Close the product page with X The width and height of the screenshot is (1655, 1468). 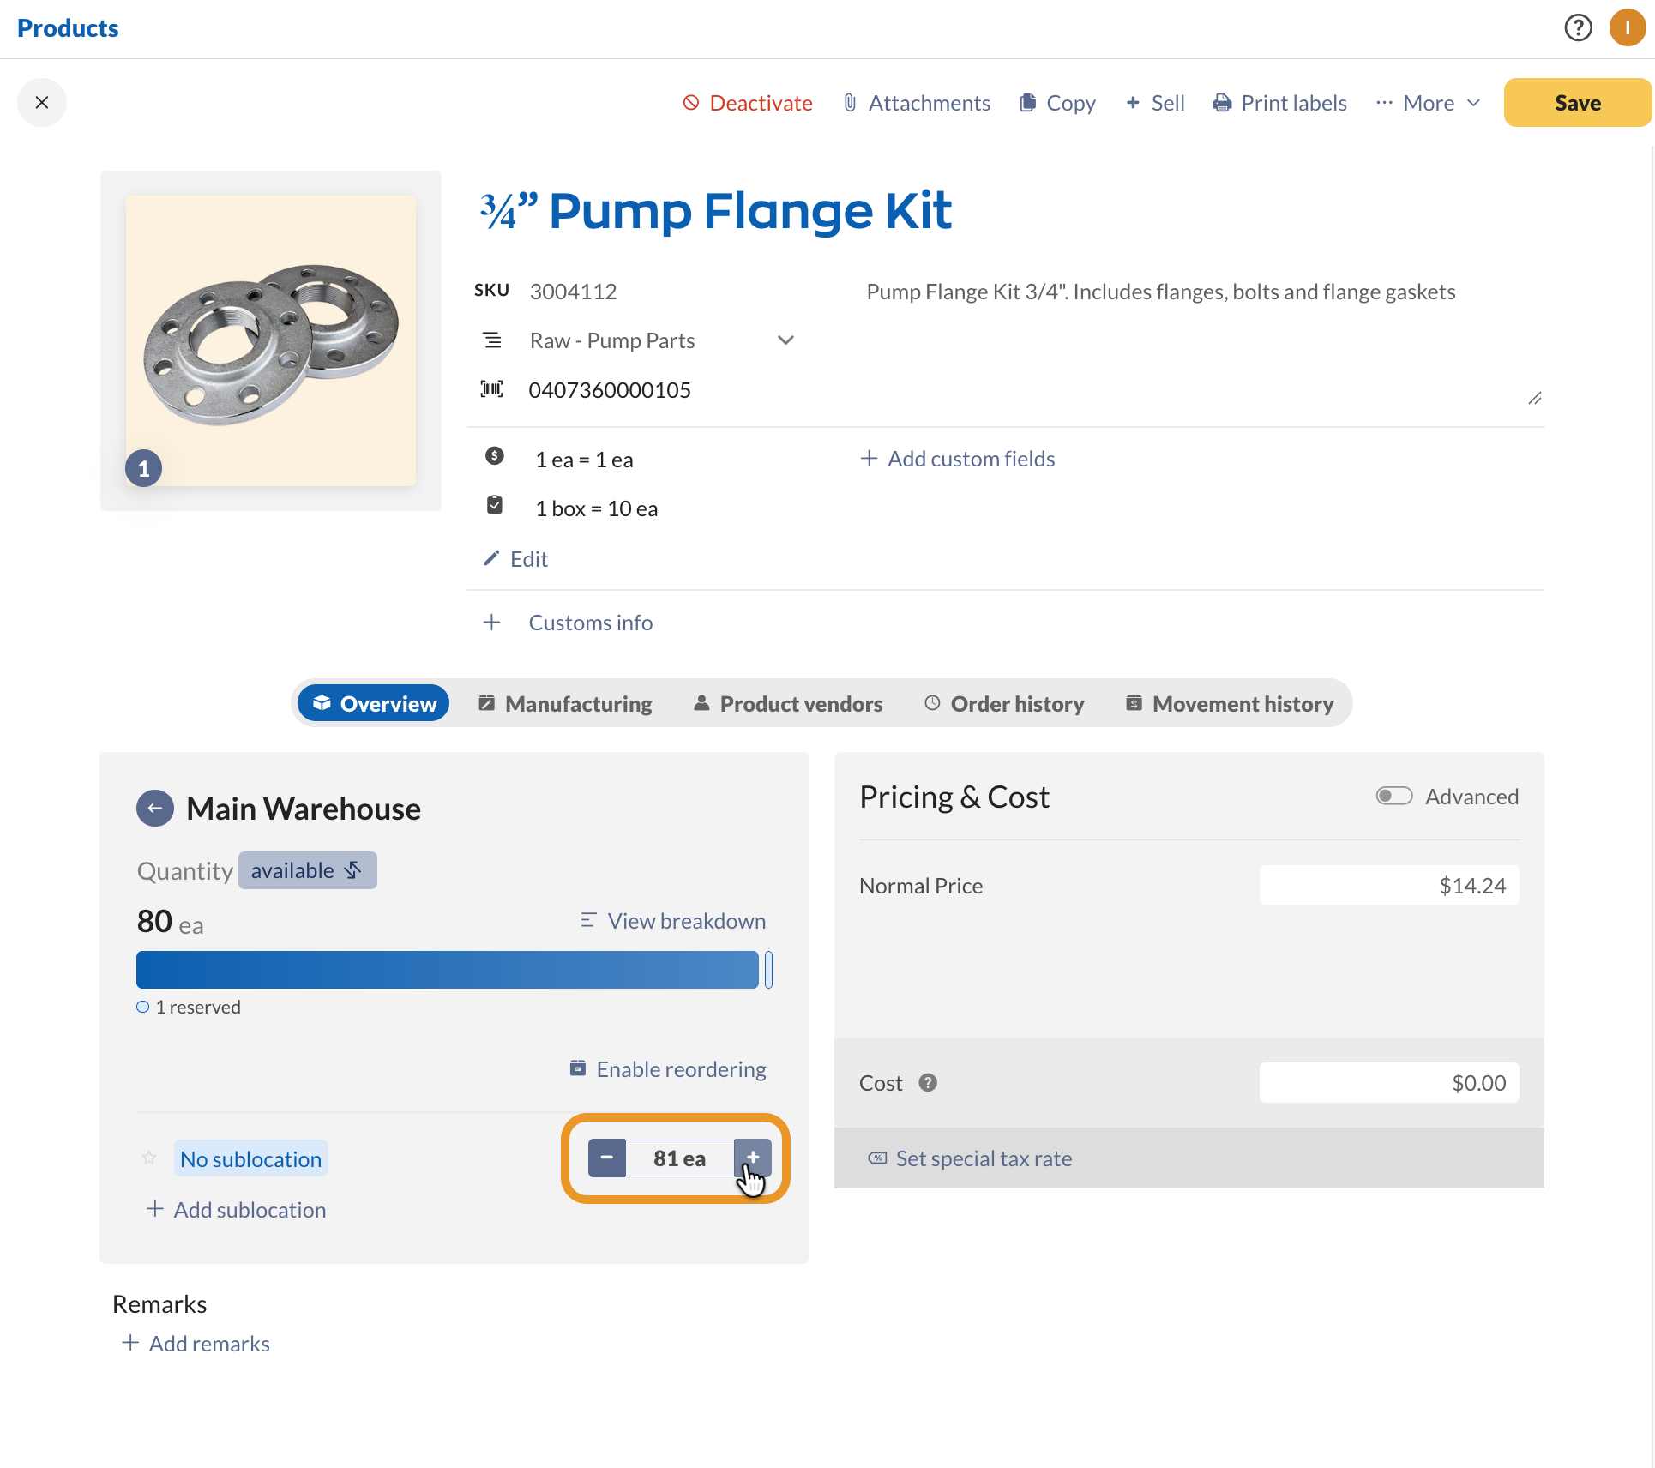pyautogui.click(x=42, y=103)
